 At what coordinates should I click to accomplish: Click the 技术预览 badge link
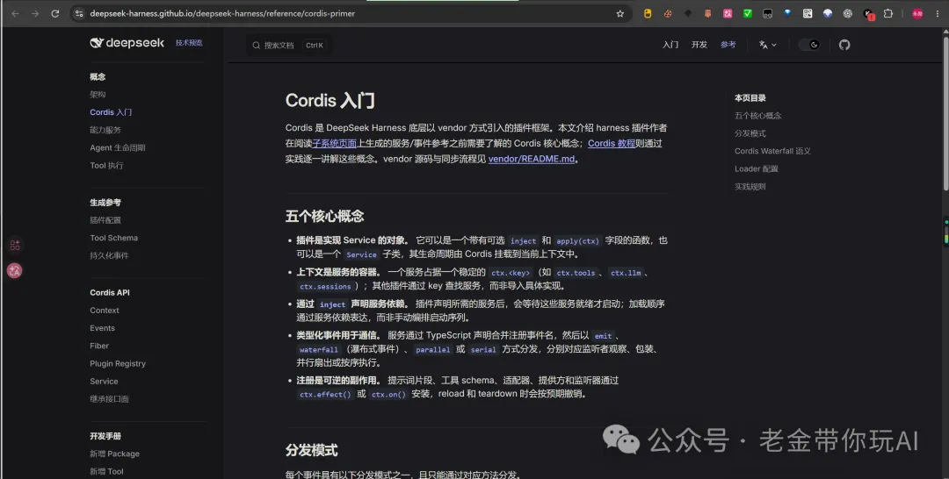[189, 43]
